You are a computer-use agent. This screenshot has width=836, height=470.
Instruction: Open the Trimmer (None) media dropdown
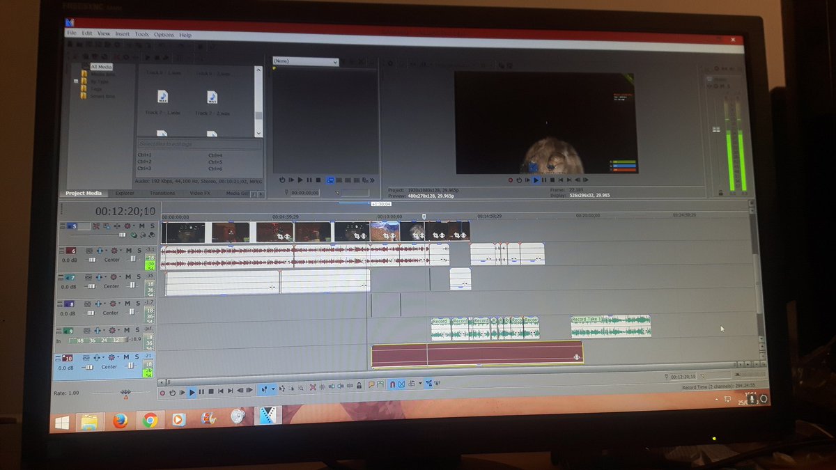click(x=306, y=61)
